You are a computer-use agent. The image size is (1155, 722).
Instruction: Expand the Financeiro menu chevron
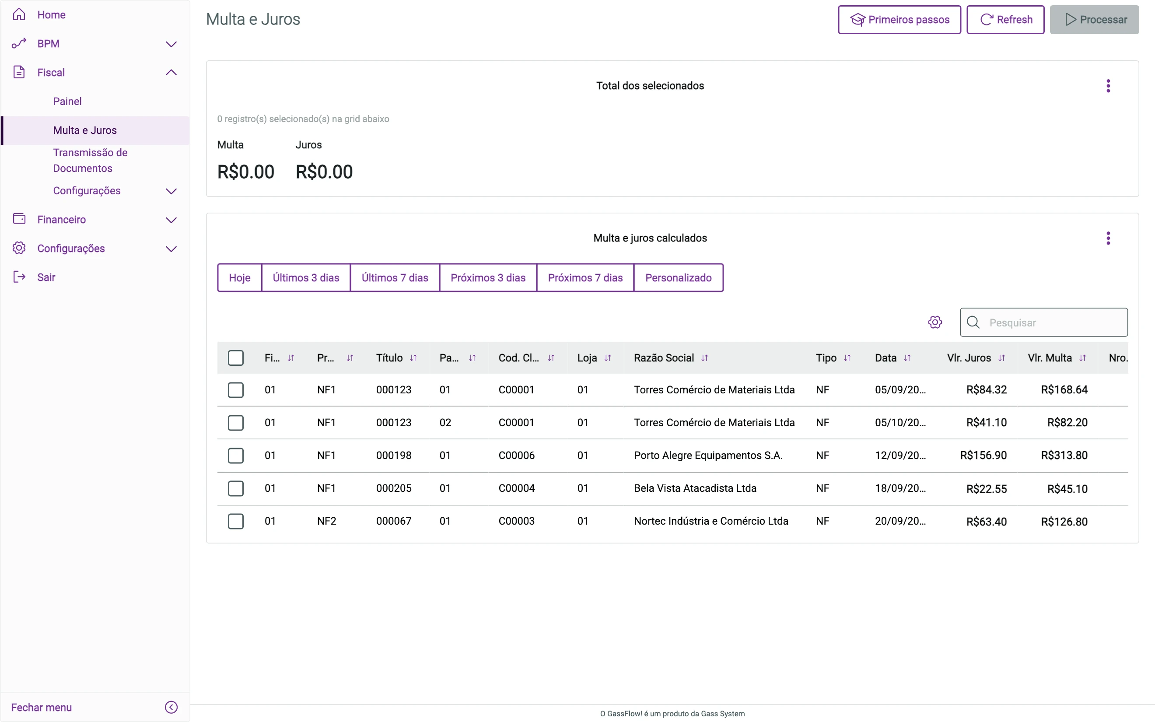coord(171,220)
